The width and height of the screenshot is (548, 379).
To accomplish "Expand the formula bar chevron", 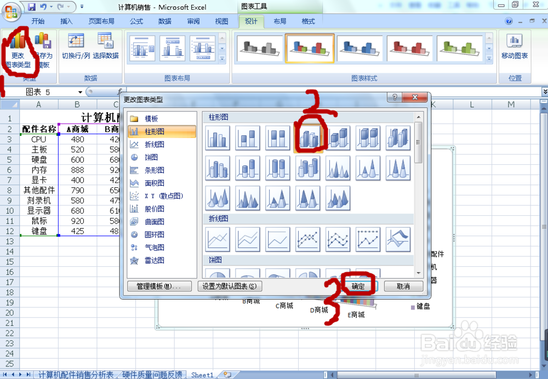I will pos(545,92).
